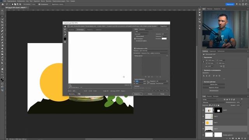
Task: Click the image height input field in dialog
Action: 139,83
